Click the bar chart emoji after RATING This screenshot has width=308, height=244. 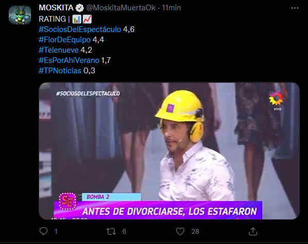tap(76, 19)
